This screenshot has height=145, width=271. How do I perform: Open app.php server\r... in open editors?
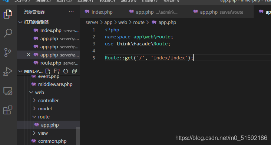48,46
